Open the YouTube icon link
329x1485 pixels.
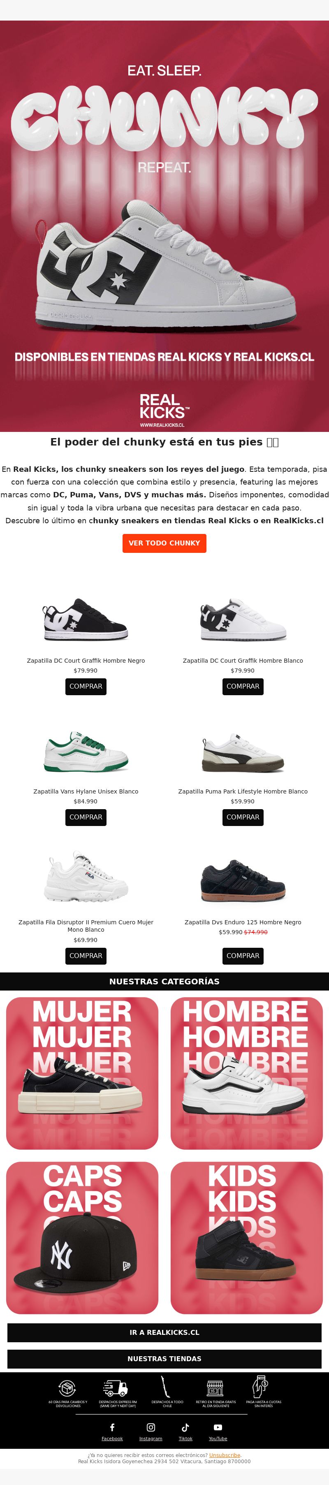point(218,1427)
